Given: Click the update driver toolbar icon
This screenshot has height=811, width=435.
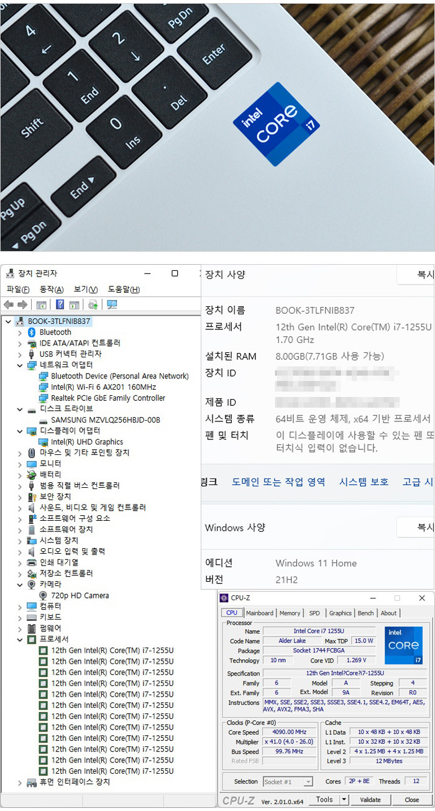Looking at the screenshot, I should pos(93,305).
